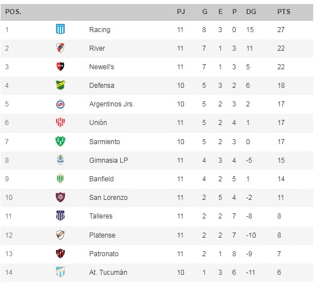This screenshot has width=320, height=290.
Task: Open the Racing team name link
Action: [x=100, y=29]
